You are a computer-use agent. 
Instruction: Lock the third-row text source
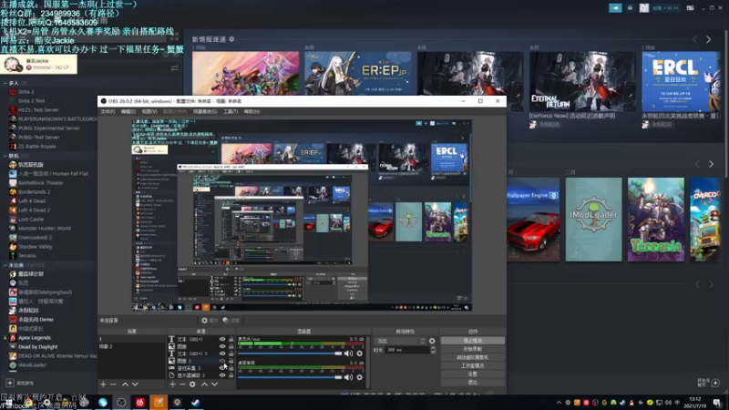pos(231,354)
